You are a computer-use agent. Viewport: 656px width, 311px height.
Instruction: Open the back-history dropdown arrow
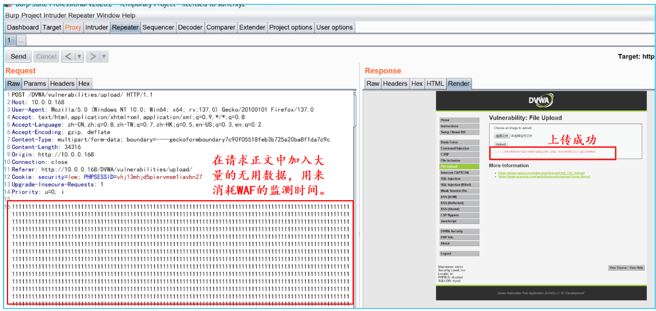pos(79,57)
